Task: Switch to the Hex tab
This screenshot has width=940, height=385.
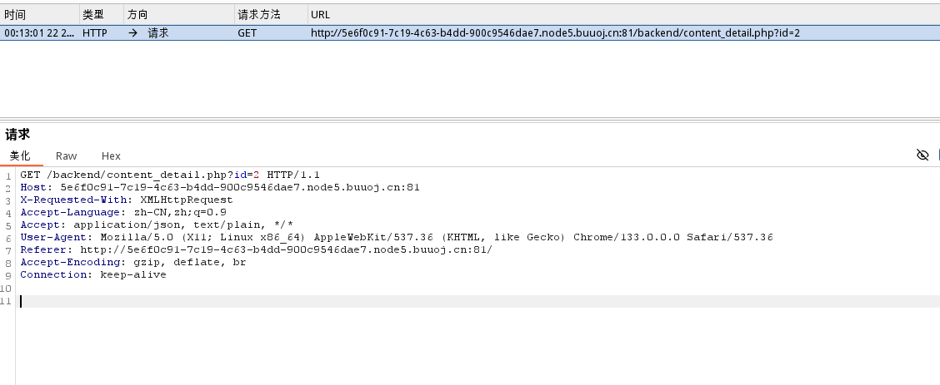Action: point(111,156)
